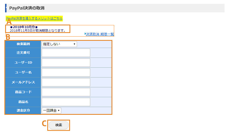Screen dimensions: 235x139
Task: Select the ■2018年10月分■ text
Action: (24, 27)
